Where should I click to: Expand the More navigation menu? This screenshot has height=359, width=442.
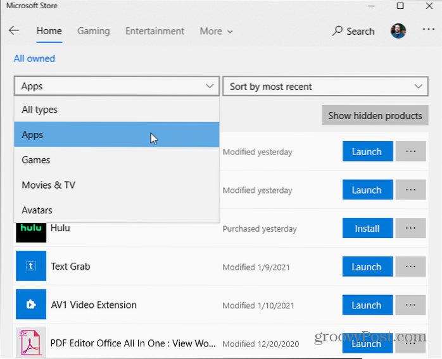[x=216, y=31]
